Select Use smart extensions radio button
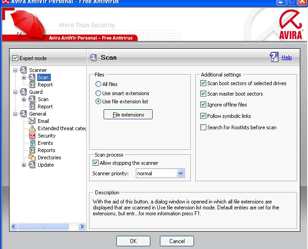Image resolution: width=308 pixels, height=249 pixels. tap(98, 93)
